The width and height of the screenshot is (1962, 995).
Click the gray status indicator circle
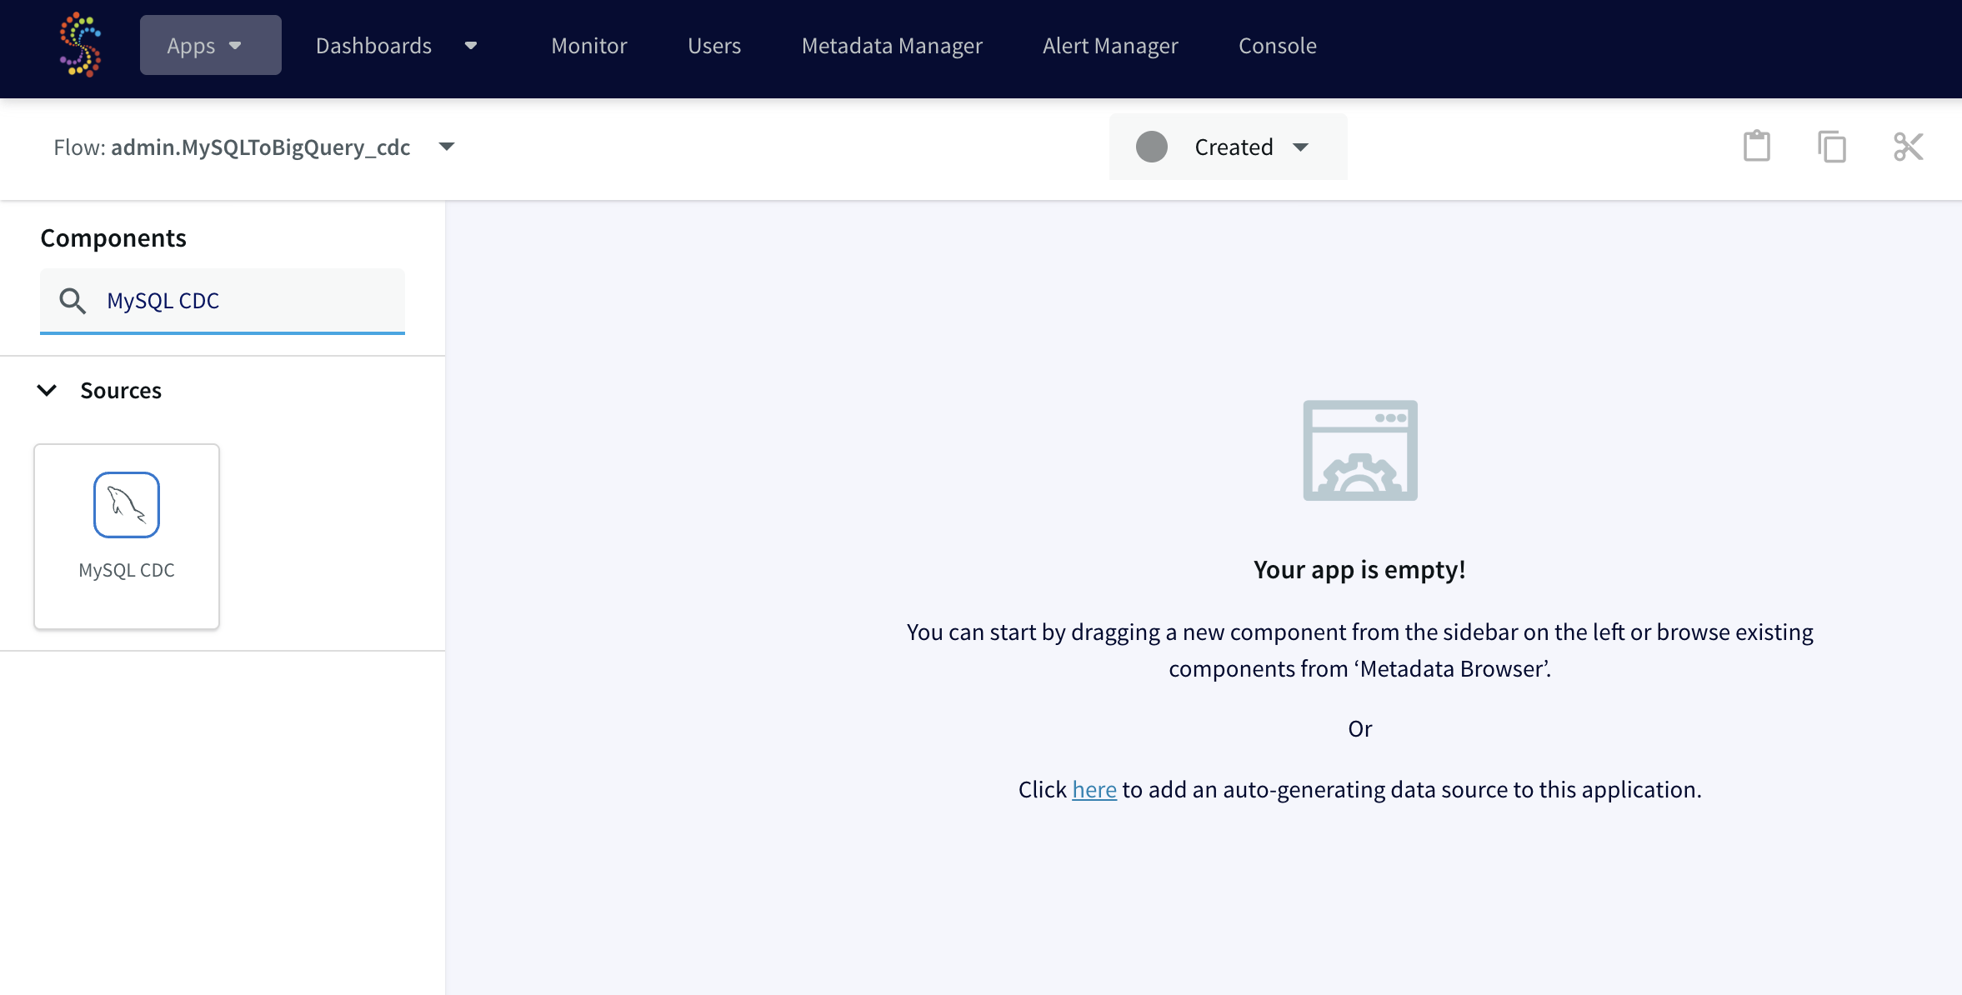click(x=1153, y=146)
